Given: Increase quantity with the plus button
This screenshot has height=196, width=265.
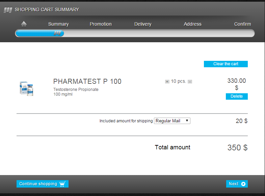Looking at the screenshot, I should point(167,81).
